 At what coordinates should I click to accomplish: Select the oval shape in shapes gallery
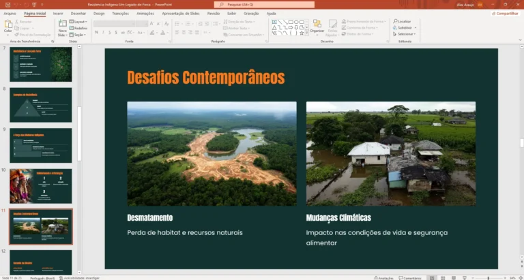click(296, 22)
